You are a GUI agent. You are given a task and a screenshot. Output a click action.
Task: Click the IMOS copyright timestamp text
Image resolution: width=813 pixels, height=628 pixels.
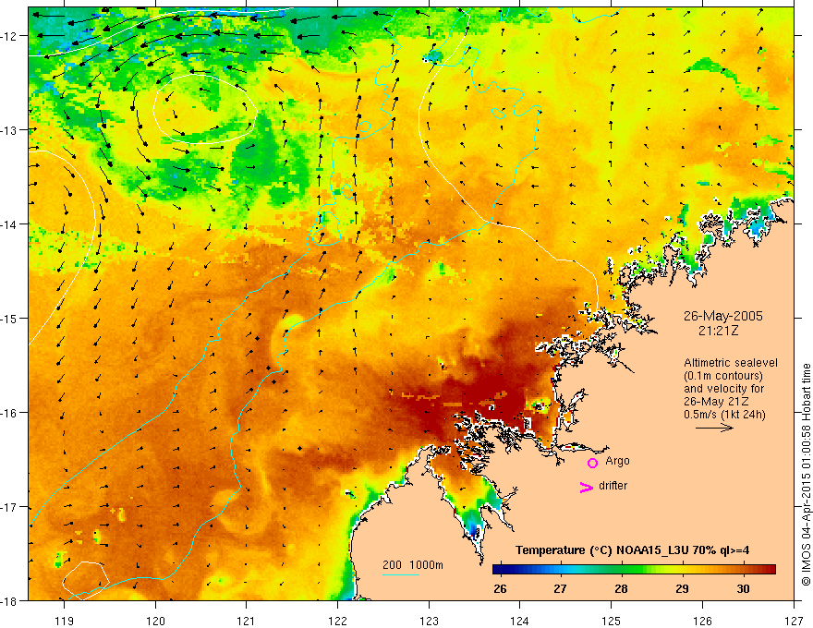807,477
